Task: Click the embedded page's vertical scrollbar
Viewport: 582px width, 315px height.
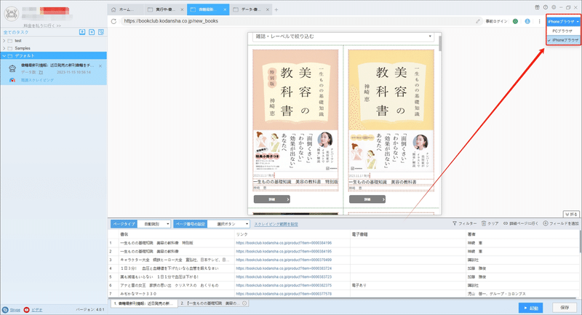Action: click(x=440, y=44)
